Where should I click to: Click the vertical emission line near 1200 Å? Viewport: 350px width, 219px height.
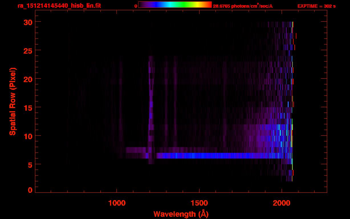point(151,110)
